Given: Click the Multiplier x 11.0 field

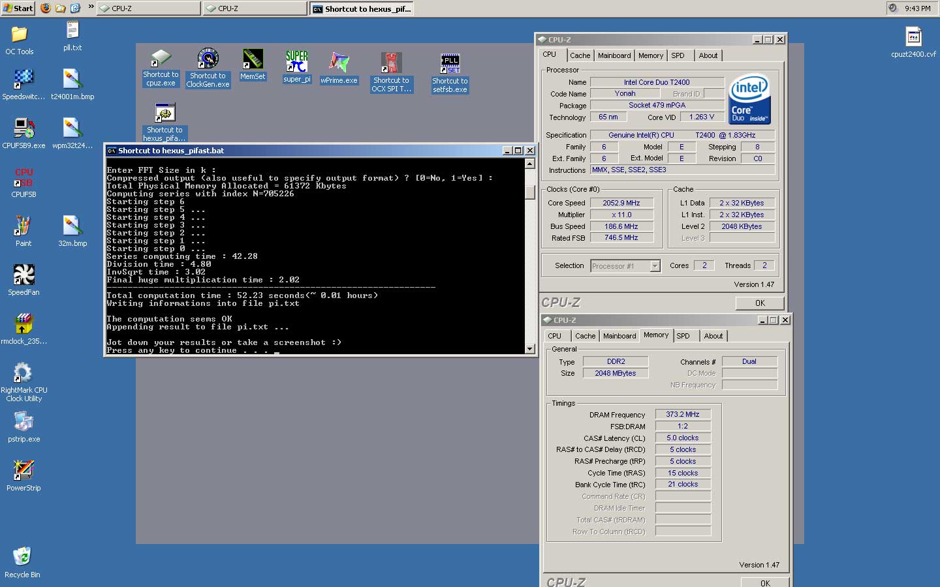Looking at the screenshot, I should pos(621,215).
